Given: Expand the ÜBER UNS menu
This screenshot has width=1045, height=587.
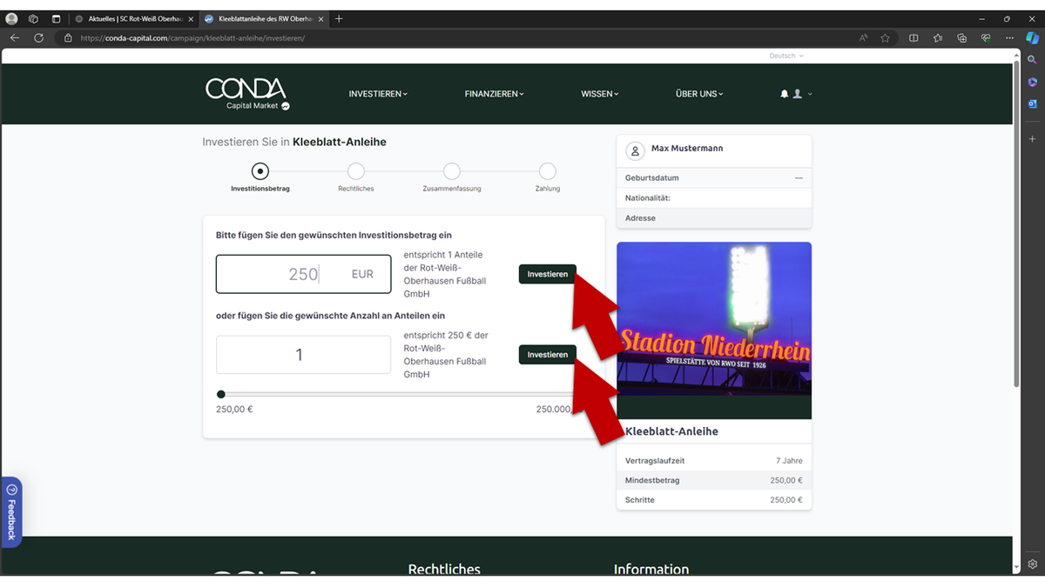Looking at the screenshot, I should [699, 94].
